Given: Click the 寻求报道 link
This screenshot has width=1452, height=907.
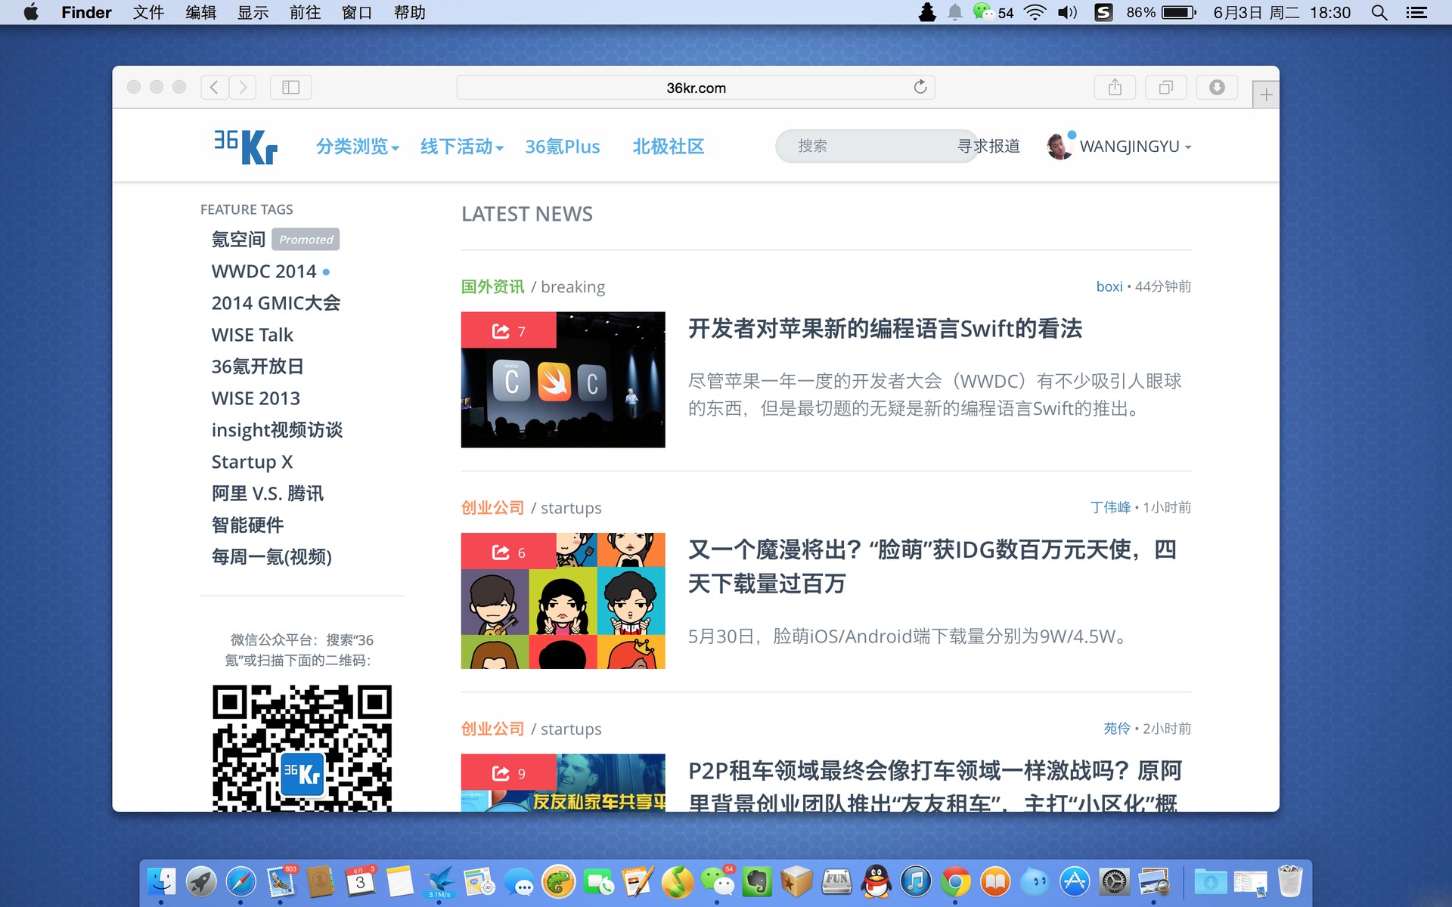Looking at the screenshot, I should click(989, 146).
